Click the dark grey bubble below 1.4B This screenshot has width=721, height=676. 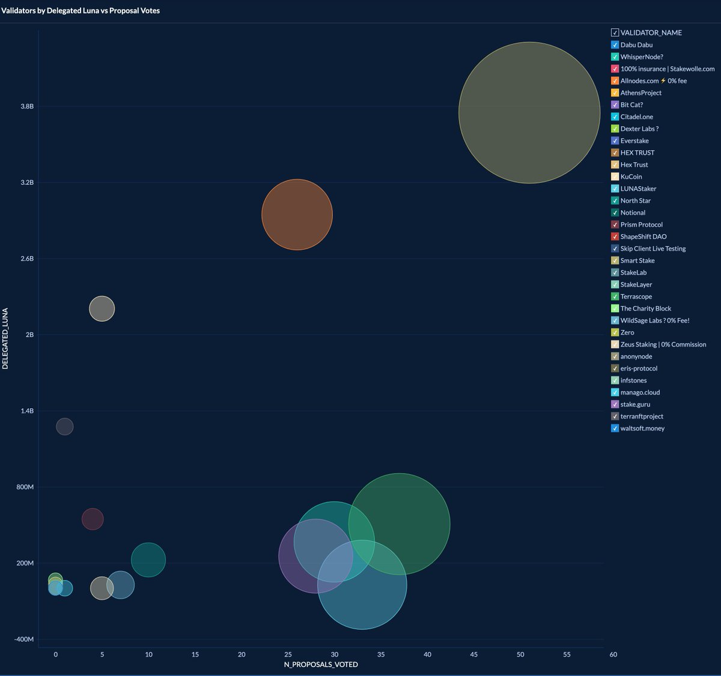[x=65, y=427]
